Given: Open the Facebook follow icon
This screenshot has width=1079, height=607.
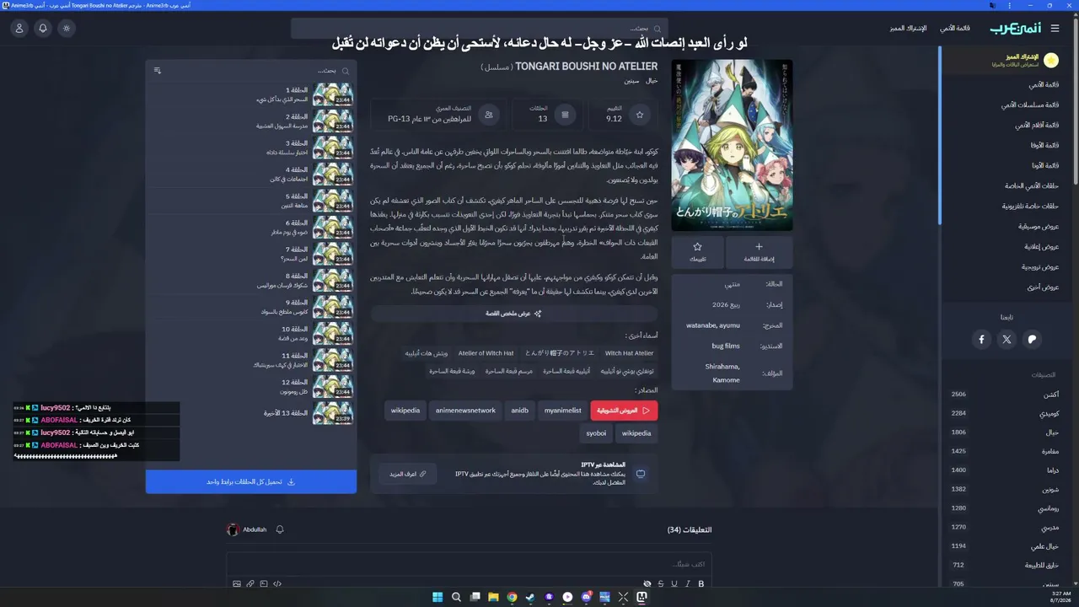Looking at the screenshot, I should tap(982, 339).
